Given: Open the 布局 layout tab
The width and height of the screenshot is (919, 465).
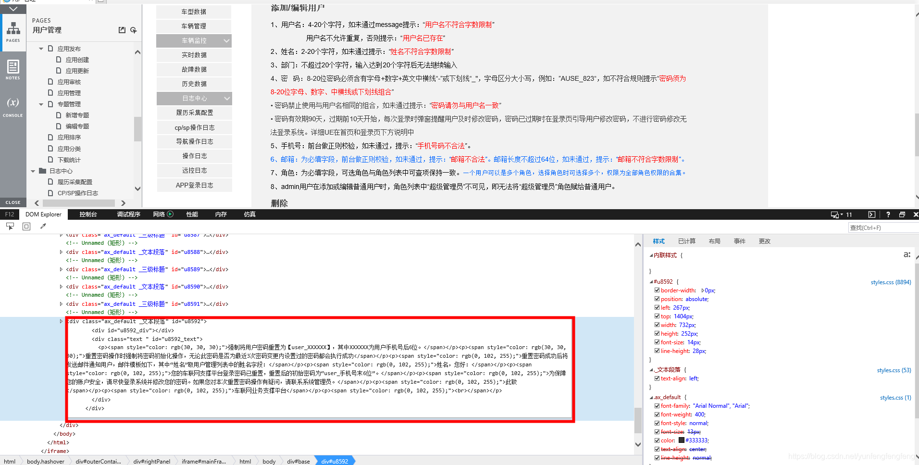Looking at the screenshot, I should click(x=715, y=241).
